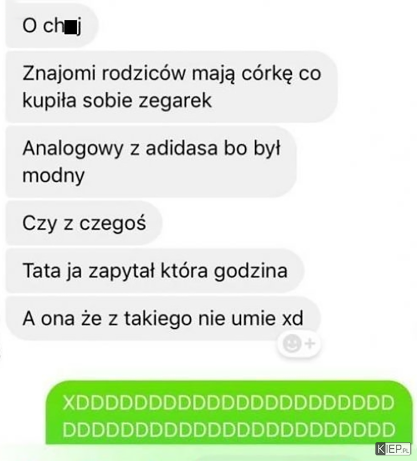Tap the "Czy z czegoś" message
The height and width of the screenshot is (461, 417).
pos(84,223)
